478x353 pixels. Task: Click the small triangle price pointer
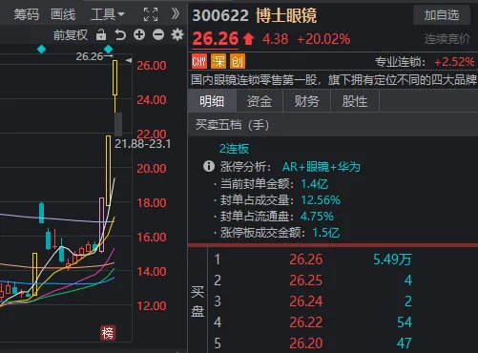[129, 60]
